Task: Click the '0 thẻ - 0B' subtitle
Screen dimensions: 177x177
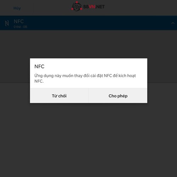Action: point(20,27)
